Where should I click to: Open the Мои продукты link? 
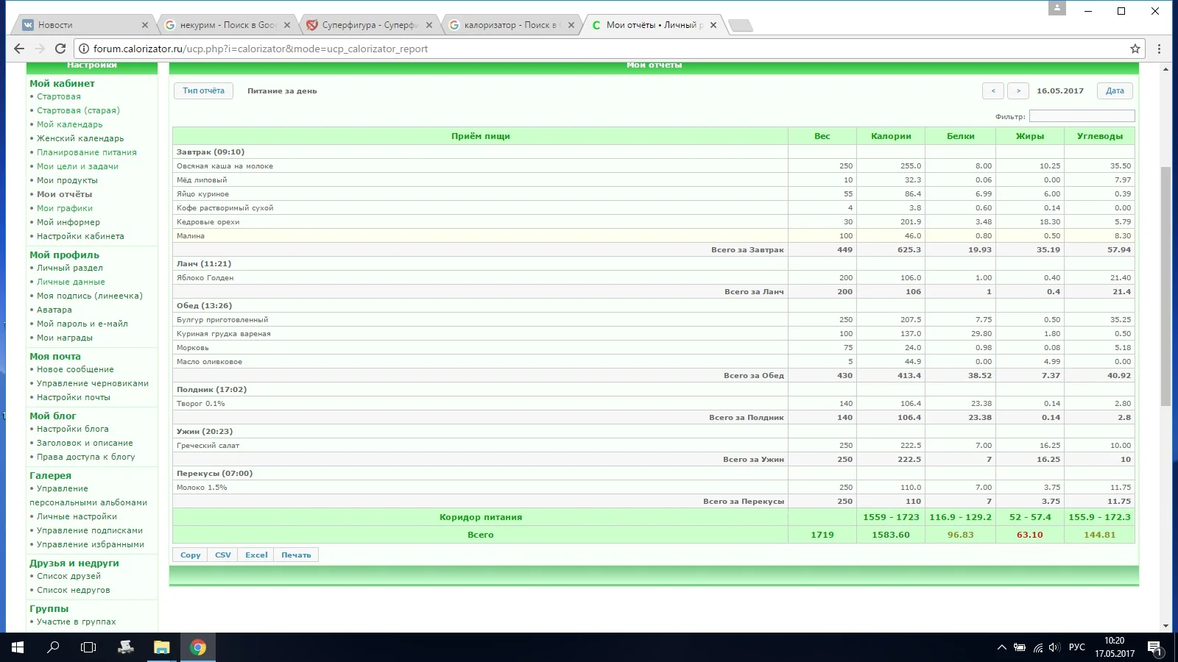tap(67, 180)
